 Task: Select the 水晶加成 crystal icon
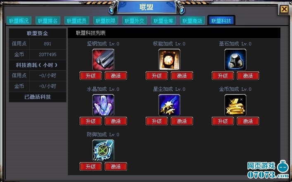coord(103,105)
